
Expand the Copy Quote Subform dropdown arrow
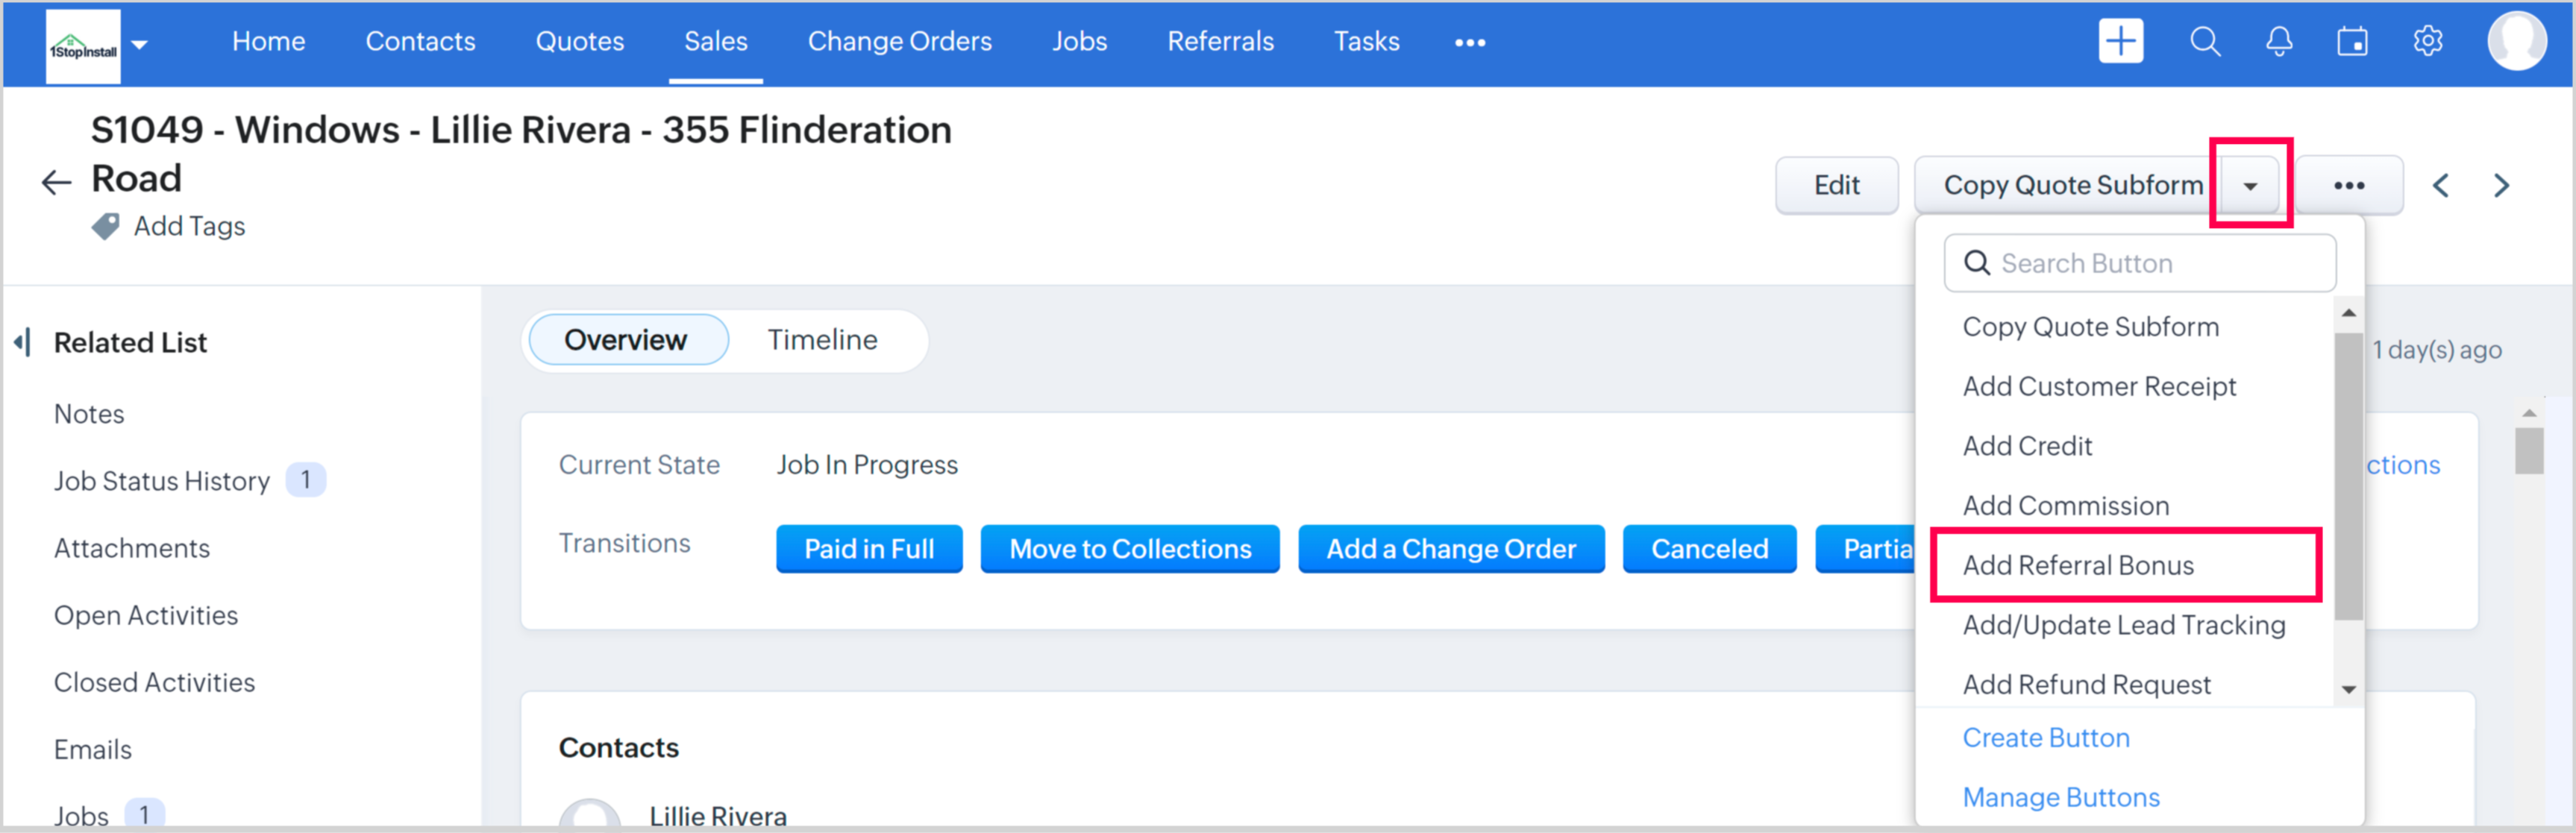tap(2249, 186)
